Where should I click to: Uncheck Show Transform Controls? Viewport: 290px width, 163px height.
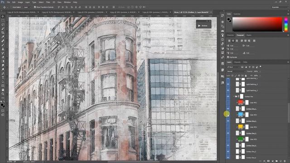pyautogui.click(x=35, y=7)
